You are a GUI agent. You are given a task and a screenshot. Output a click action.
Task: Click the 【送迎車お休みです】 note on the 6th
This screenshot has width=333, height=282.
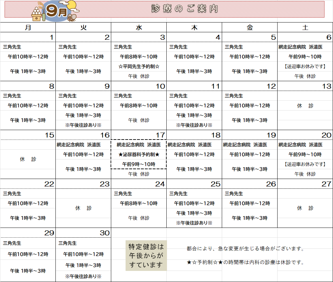click(x=305, y=67)
